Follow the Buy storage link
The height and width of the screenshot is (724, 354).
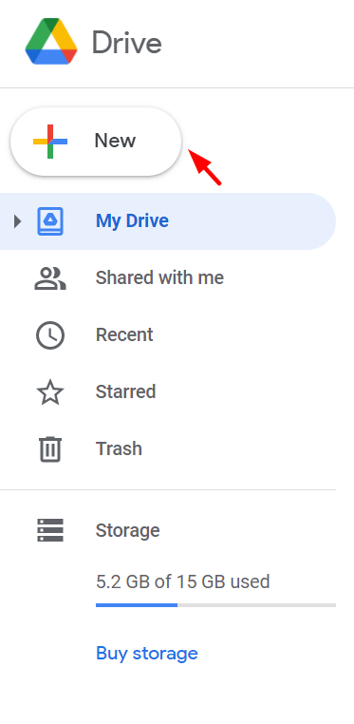click(x=147, y=654)
